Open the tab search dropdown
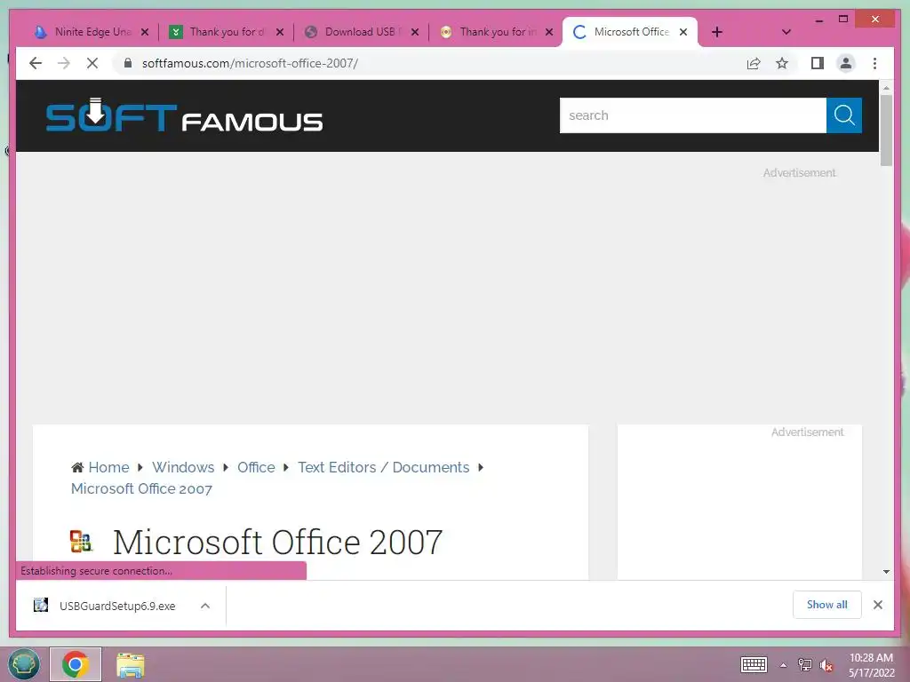The width and height of the screenshot is (910, 682). click(786, 32)
